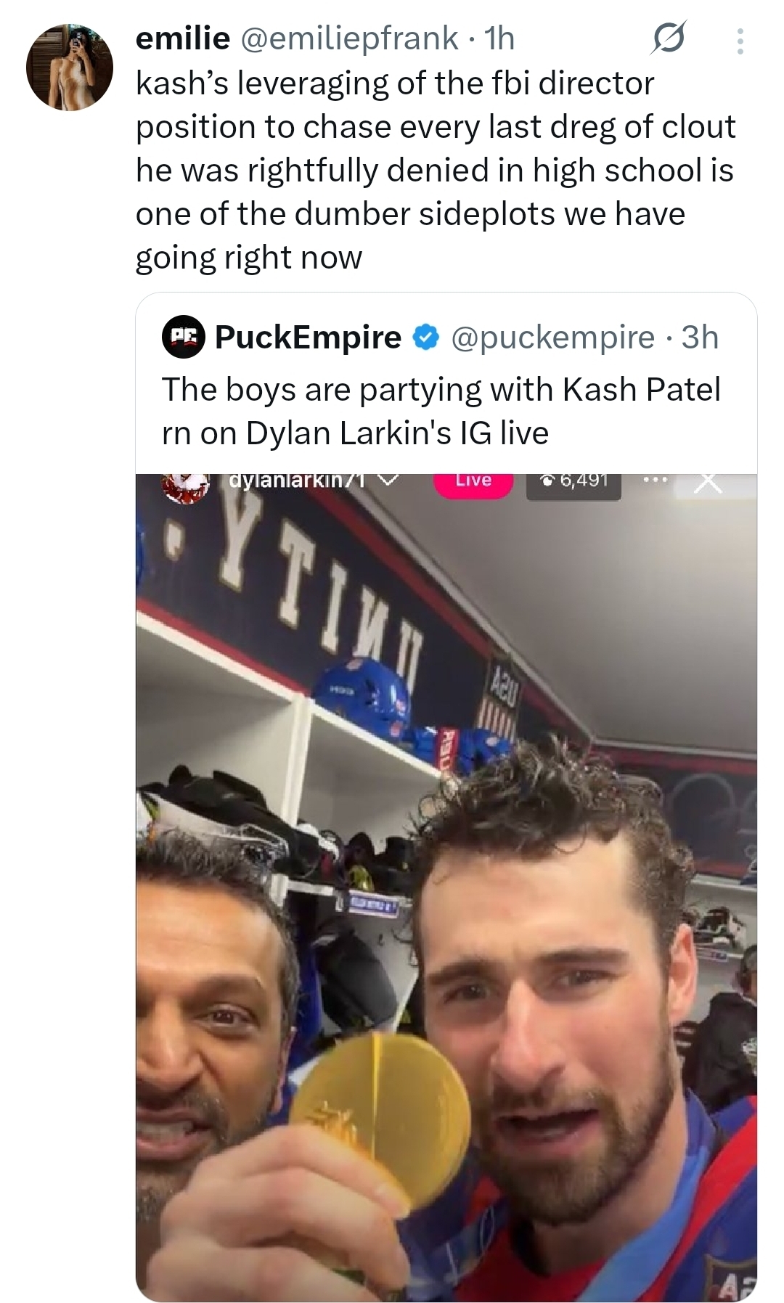This screenshot has height=1303, width=784.
Task: Tap the dylanlarkin71 livestream avatar
Action: [x=185, y=486]
